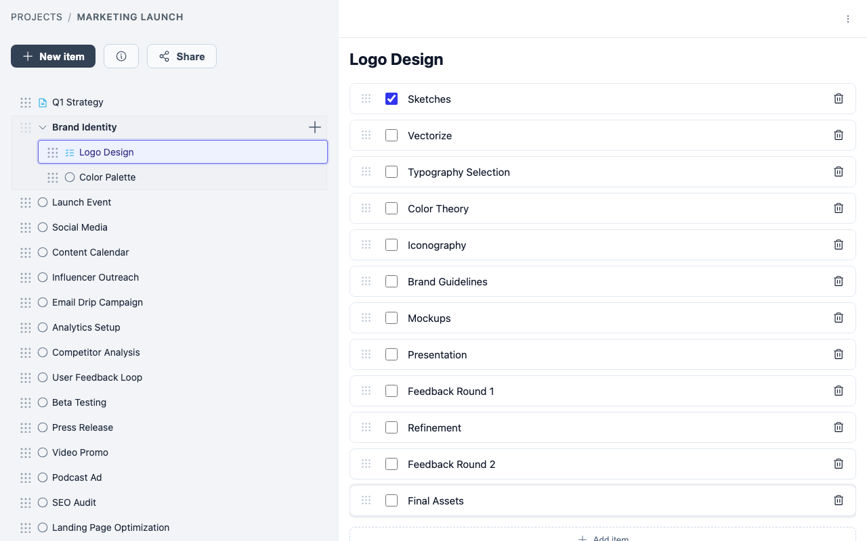Check the Brand Guidelines checkbox
This screenshot has height=541, width=867.
[x=392, y=281]
